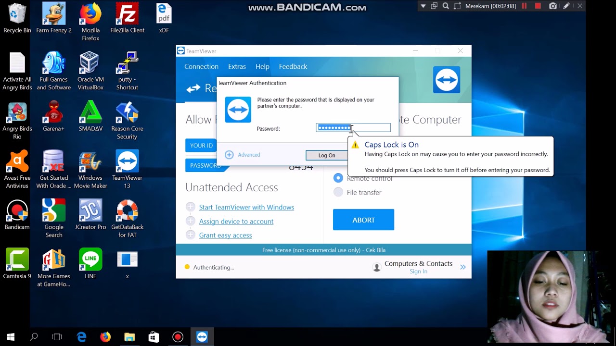
Task: Open Microsoft Edge from the taskbar
Action: pyautogui.click(x=81, y=337)
